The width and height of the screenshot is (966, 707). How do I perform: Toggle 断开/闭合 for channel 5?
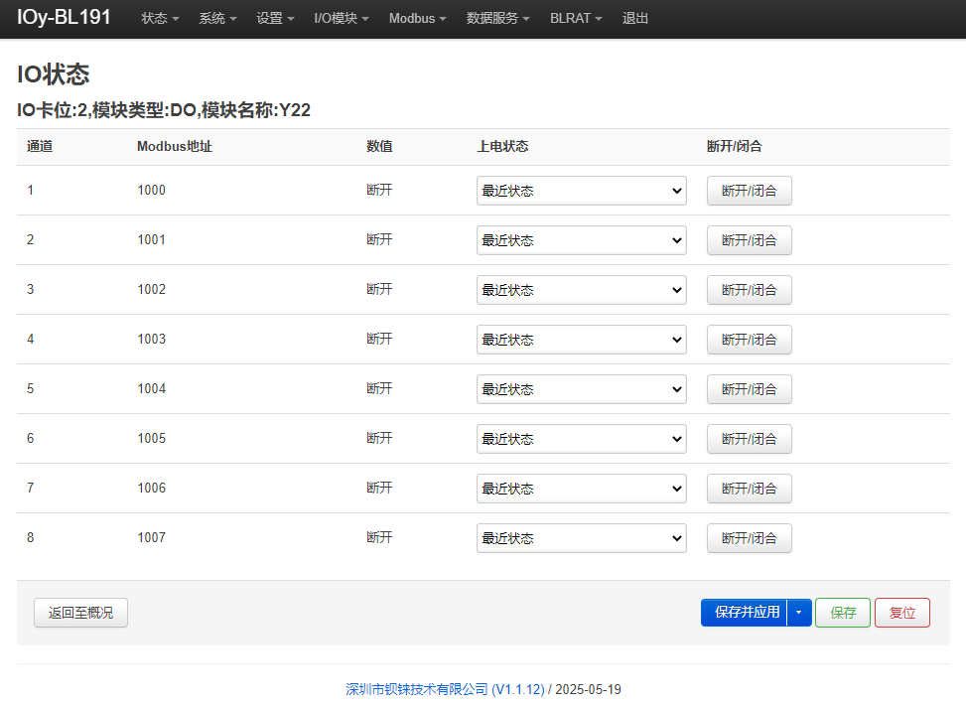pos(750,389)
